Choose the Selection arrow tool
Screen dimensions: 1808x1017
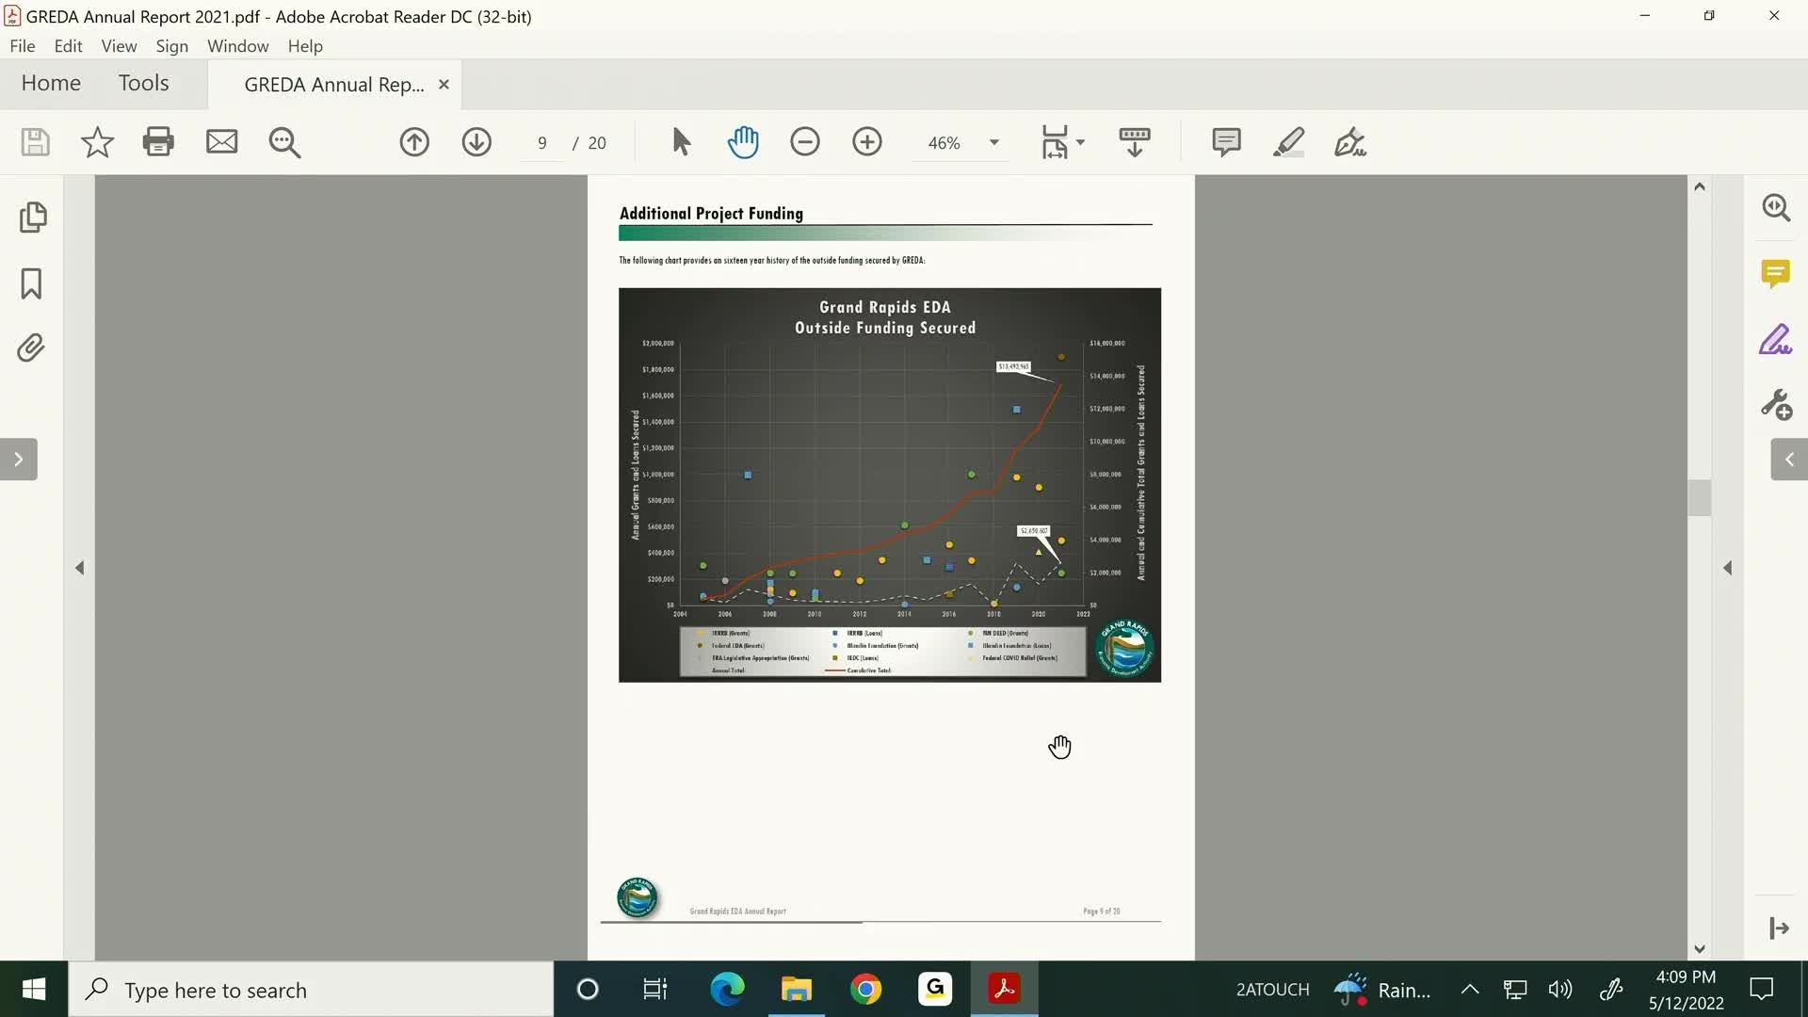click(682, 142)
